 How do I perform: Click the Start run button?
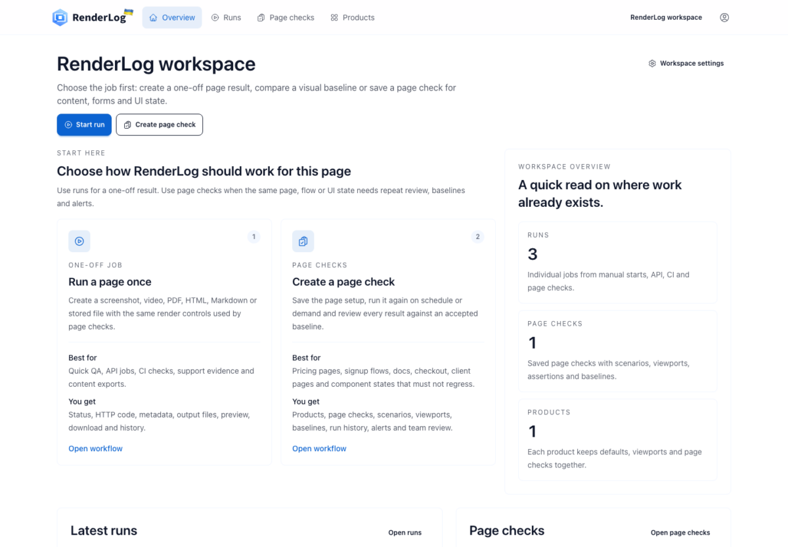point(84,125)
